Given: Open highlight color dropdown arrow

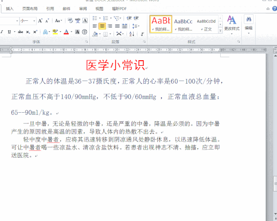Looking at the screenshot, I should point(60,32).
